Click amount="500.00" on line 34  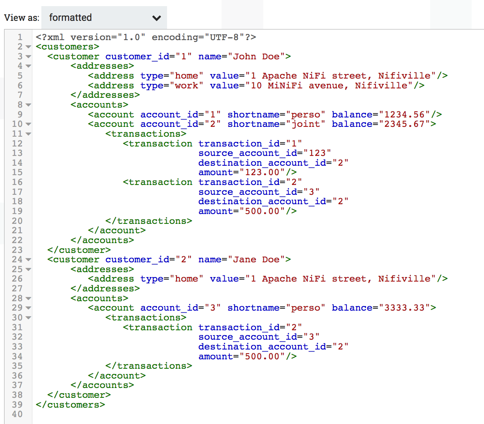(x=241, y=356)
